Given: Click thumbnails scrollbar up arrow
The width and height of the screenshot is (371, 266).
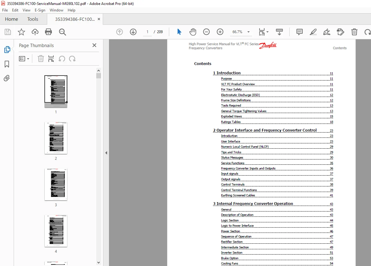Looking at the screenshot, I should click(99, 71).
